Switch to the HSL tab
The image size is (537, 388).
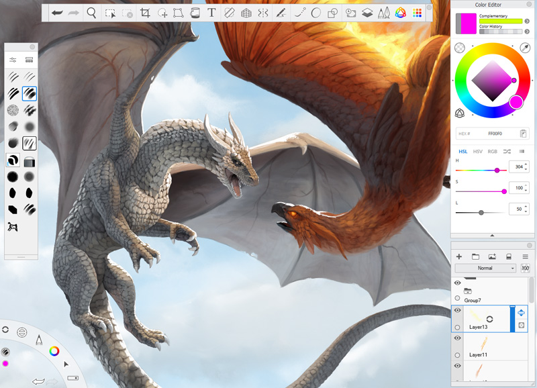(463, 151)
